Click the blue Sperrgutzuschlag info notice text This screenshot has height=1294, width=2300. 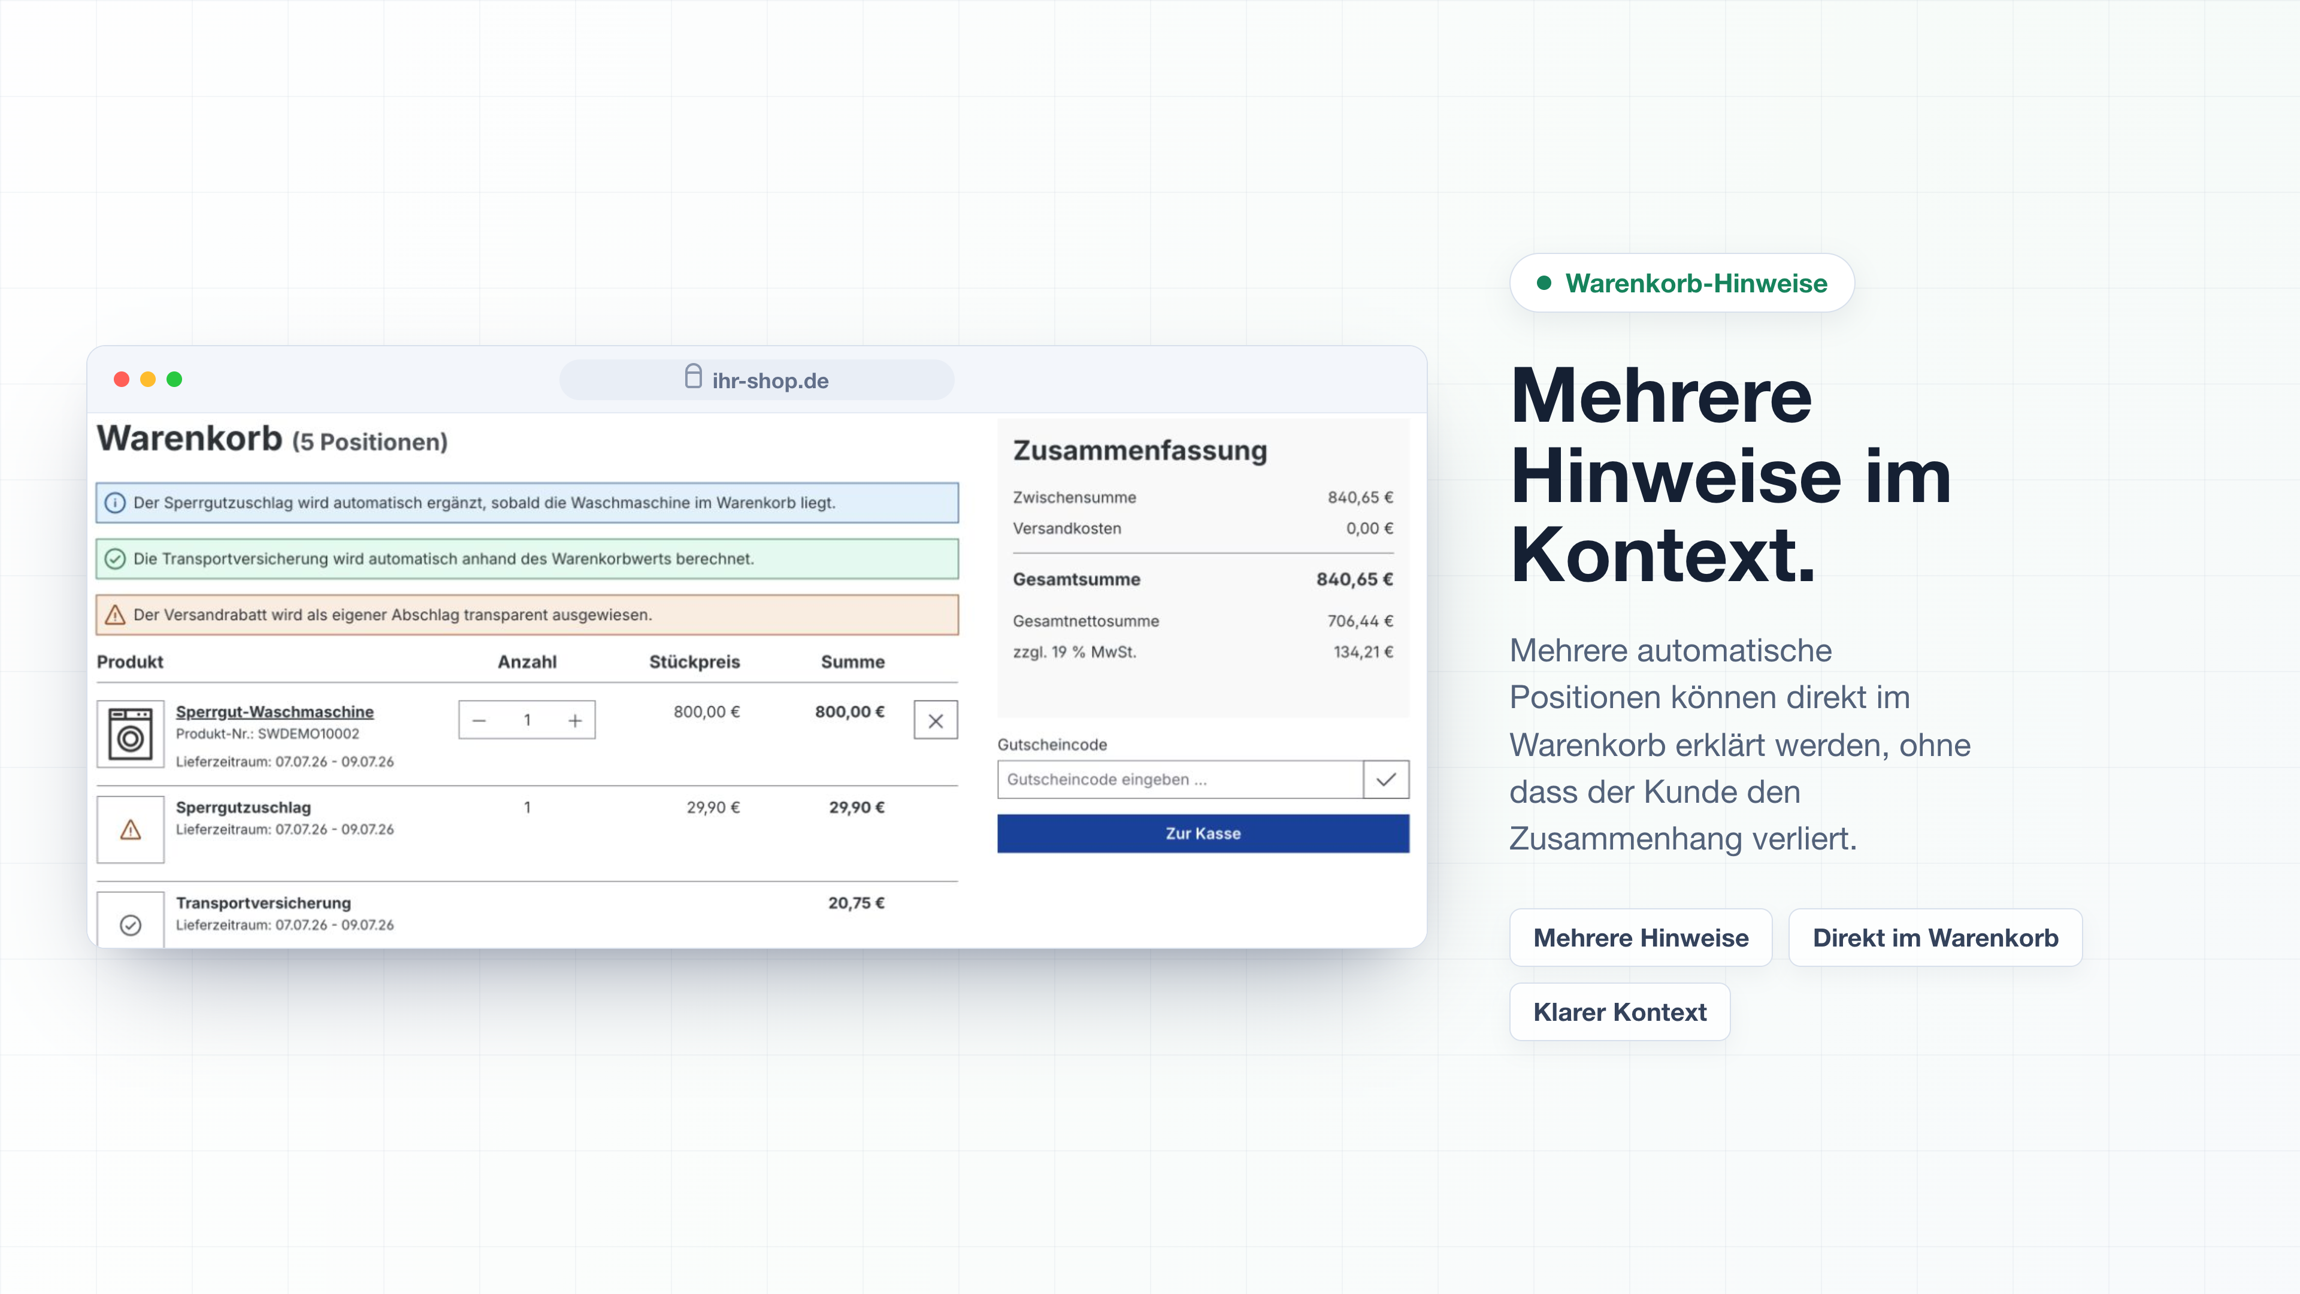[x=484, y=503]
